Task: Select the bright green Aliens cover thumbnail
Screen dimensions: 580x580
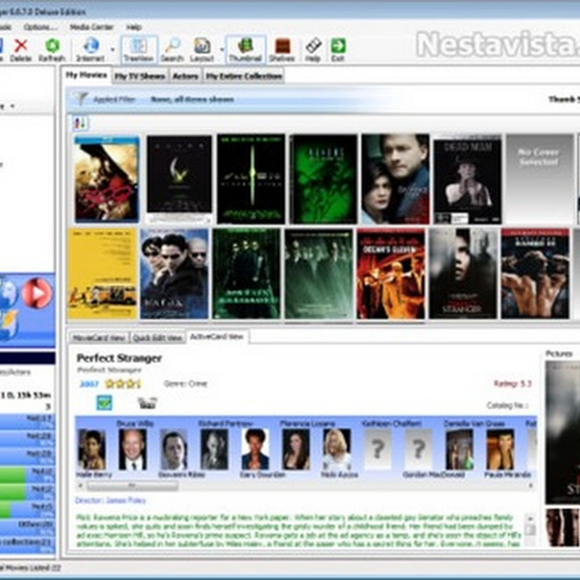Action: tap(323, 179)
